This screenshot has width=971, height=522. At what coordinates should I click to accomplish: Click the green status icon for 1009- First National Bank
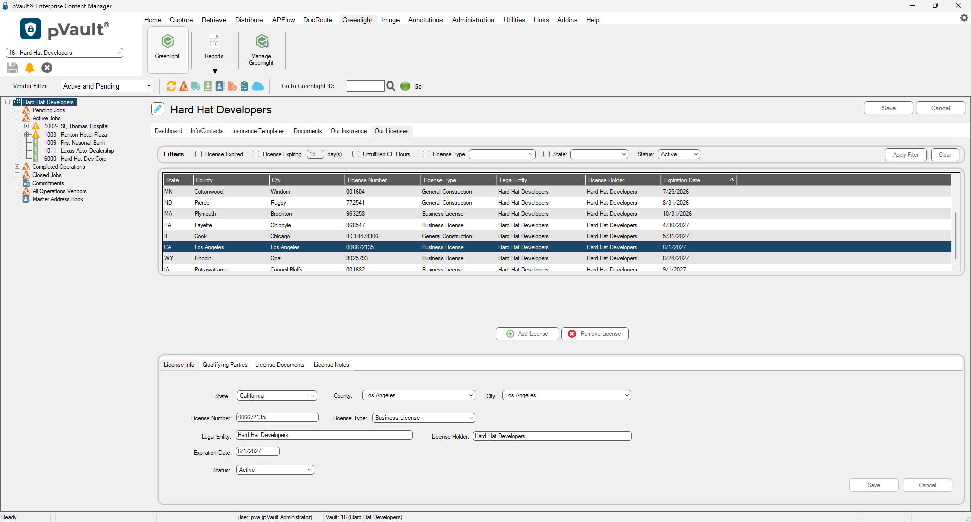(x=36, y=143)
